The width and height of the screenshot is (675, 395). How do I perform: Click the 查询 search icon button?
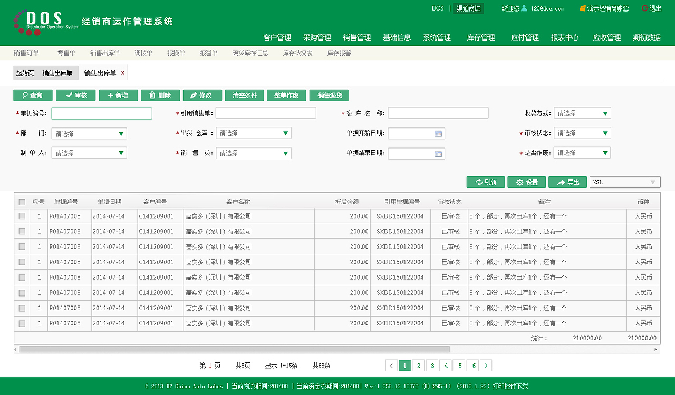pyautogui.click(x=25, y=95)
